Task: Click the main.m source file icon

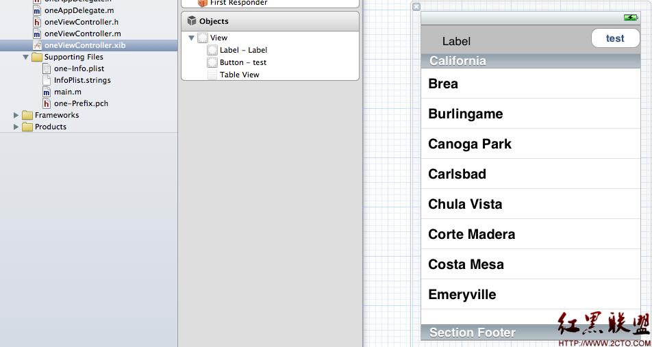Action: coord(47,92)
